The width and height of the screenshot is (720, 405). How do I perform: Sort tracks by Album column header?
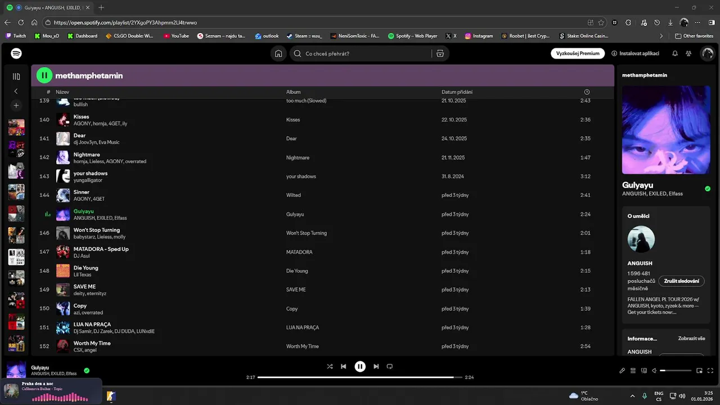pyautogui.click(x=294, y=92)
